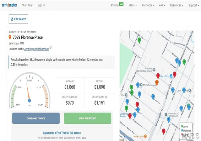This screenshot has height=141, width=201.
Task: Click the external link icon after Jennings neighborhood
Action: click(x=51, y=48)
